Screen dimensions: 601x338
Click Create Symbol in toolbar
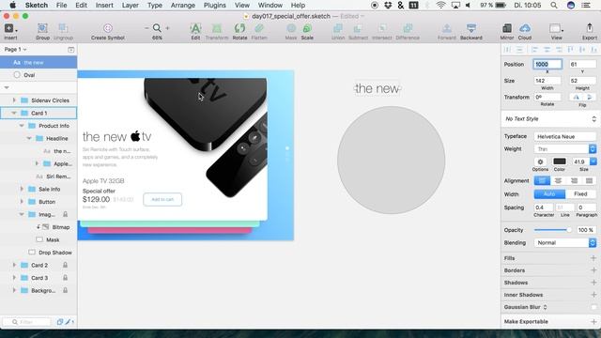point(108,28)
